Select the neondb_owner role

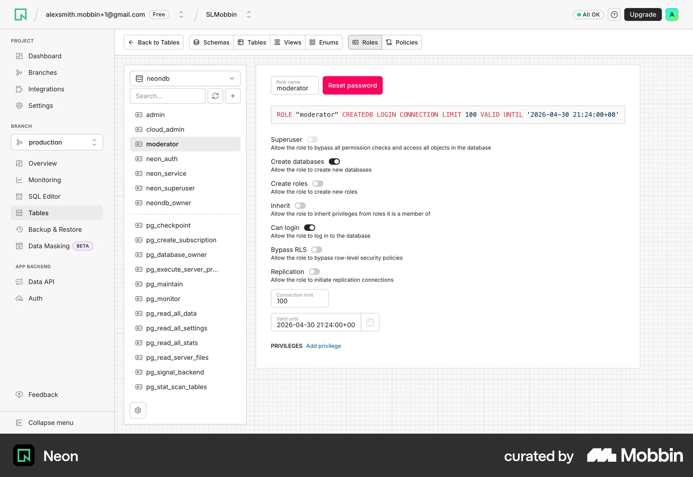coord(185,203)
